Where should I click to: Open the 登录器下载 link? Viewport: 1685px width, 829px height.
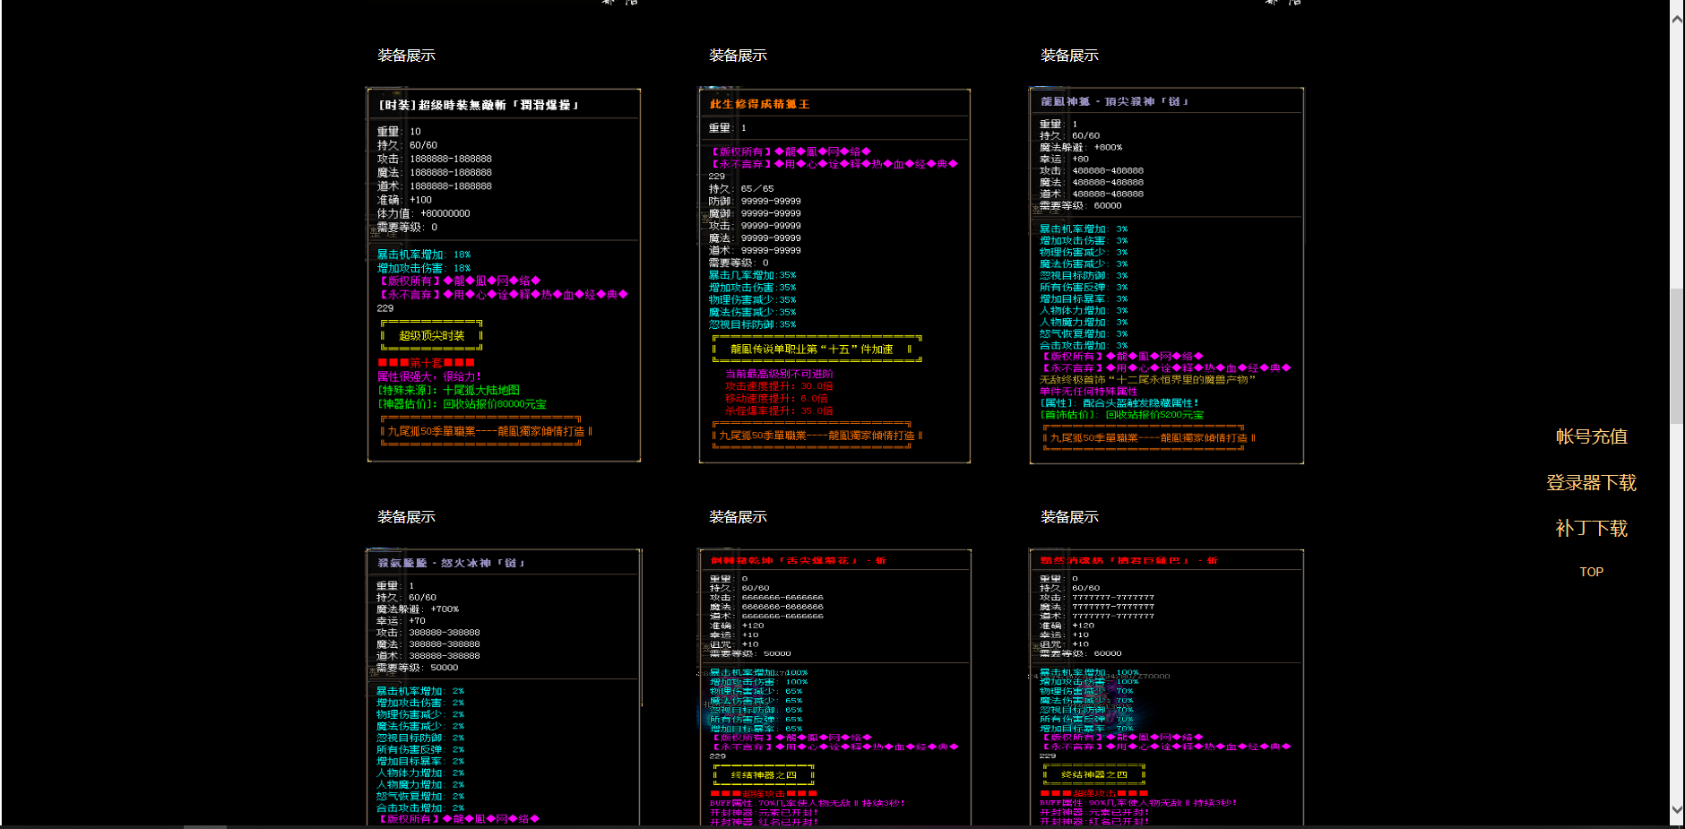click(1591, 482)
